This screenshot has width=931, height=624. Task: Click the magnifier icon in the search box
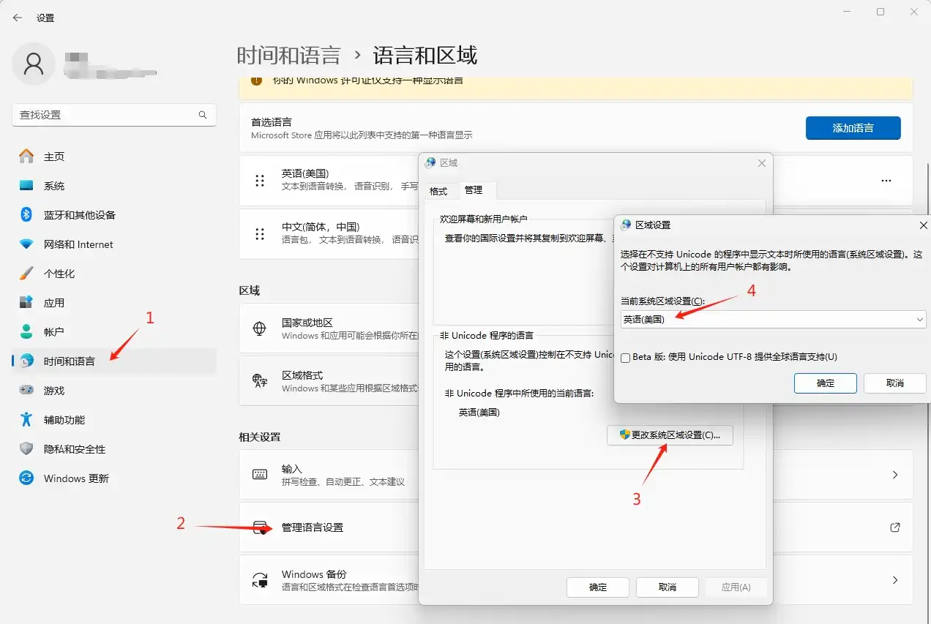203,115
